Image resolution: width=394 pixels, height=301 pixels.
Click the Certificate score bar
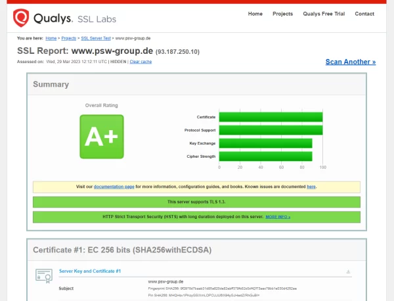click(271, 117)
